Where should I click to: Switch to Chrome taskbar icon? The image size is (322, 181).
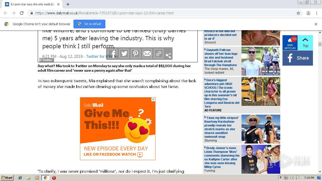pos(45,178)
